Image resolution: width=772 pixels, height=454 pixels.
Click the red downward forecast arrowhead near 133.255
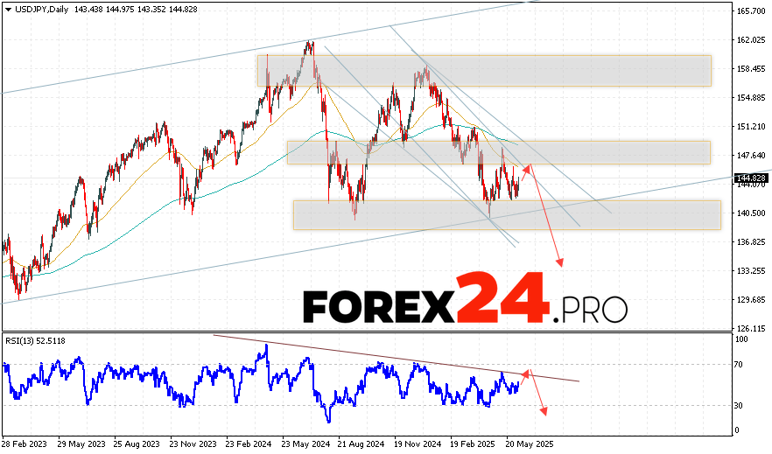coord(560,262)
